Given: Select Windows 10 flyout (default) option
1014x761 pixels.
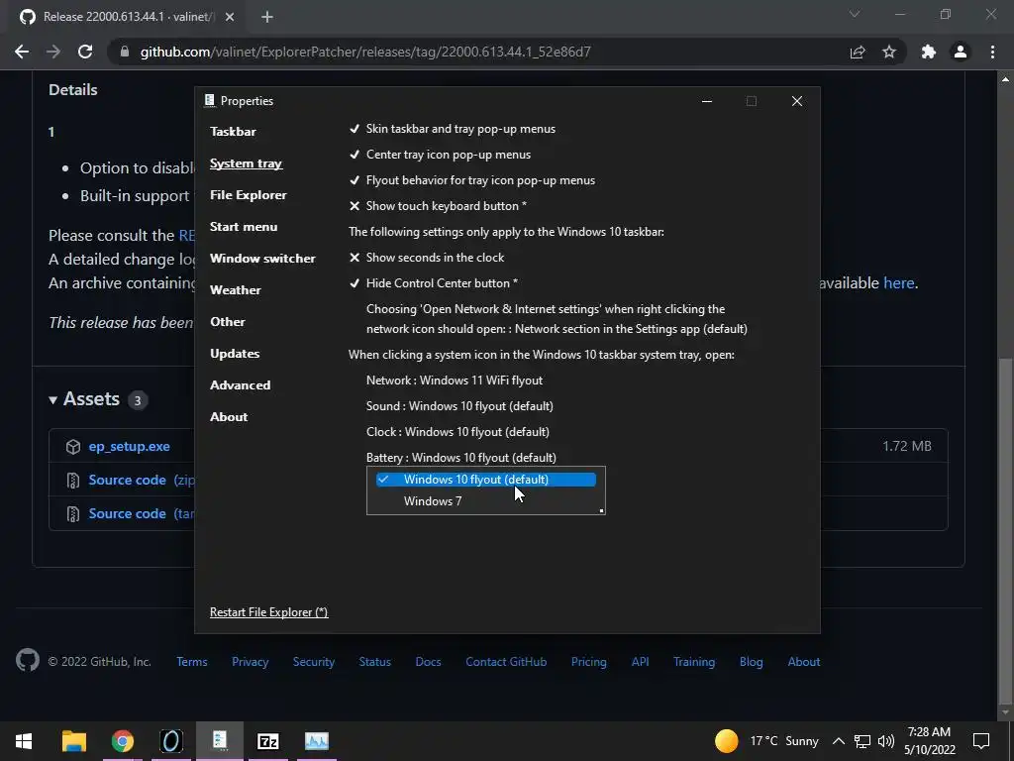Looking at the screenshot, I should (x=485, y=480).
